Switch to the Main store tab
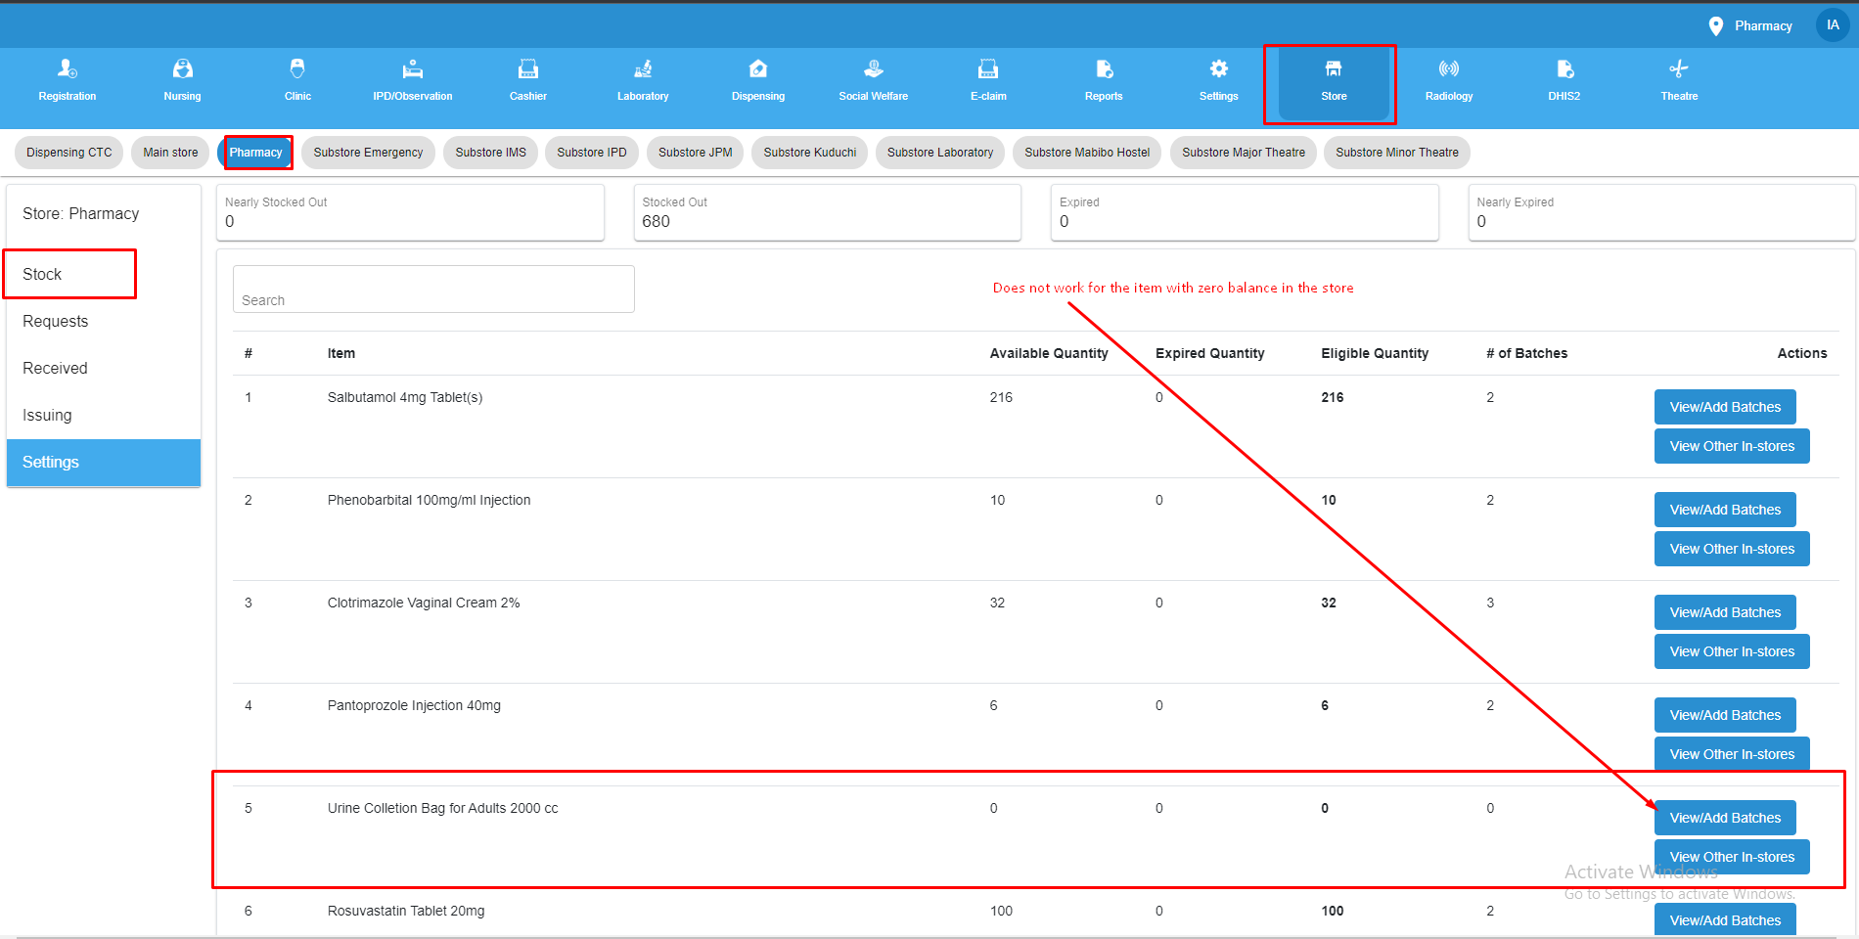Screen dimensions: 1859x939 coord(169,152)
